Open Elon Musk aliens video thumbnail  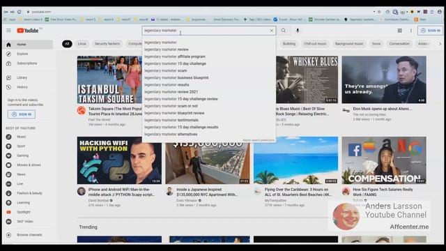pos(384,79)
